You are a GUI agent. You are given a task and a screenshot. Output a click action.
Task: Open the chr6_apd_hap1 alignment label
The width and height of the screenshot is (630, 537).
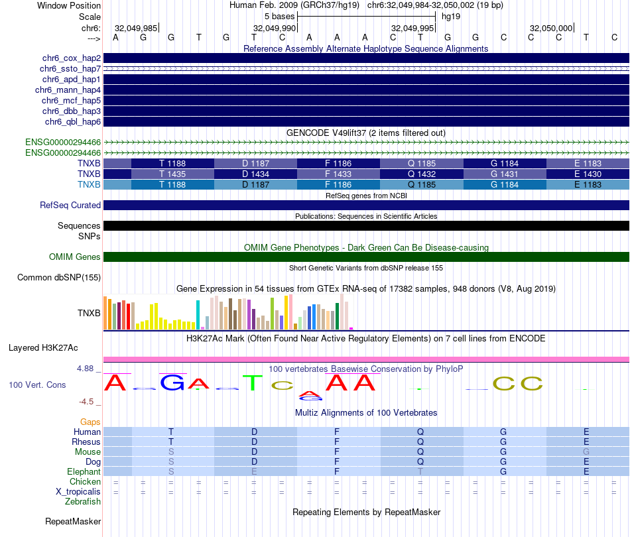click(72, 79)
